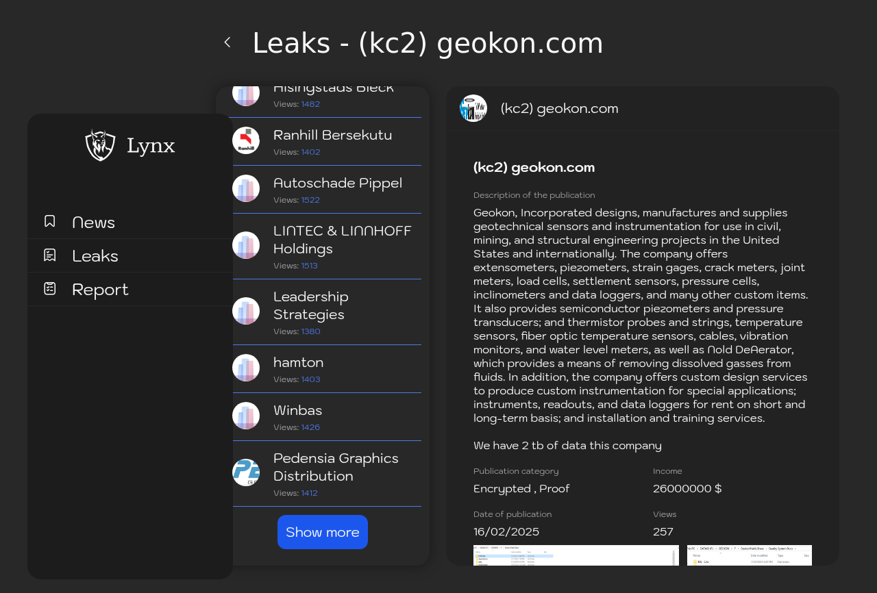The height and width of the screenshot is (593, 877).
Task: Show more leak entries
Action: tap(323, 532)
